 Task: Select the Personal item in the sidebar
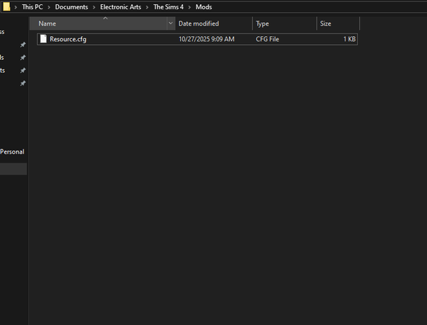pyautogui.click(x=12, y=151)
